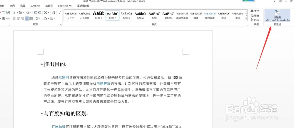Open the shading color dropdown arrow
This screenshot has width=294, height=128.
click(49, 18)
